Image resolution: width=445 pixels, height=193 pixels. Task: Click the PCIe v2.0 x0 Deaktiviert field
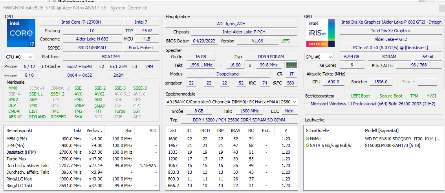point(390,48)
